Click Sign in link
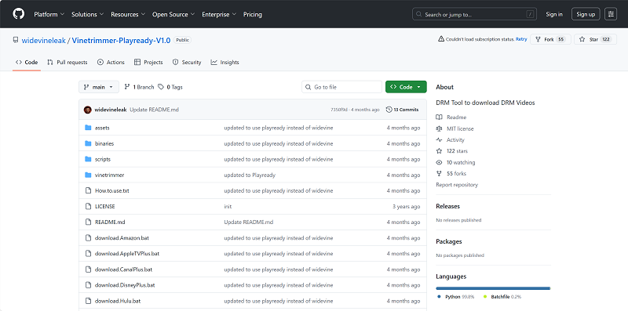This screenshot has width=628, height=311. point(554,14)
